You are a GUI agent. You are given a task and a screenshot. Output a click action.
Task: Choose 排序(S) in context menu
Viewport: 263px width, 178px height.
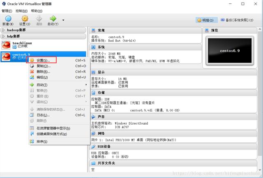60,141
